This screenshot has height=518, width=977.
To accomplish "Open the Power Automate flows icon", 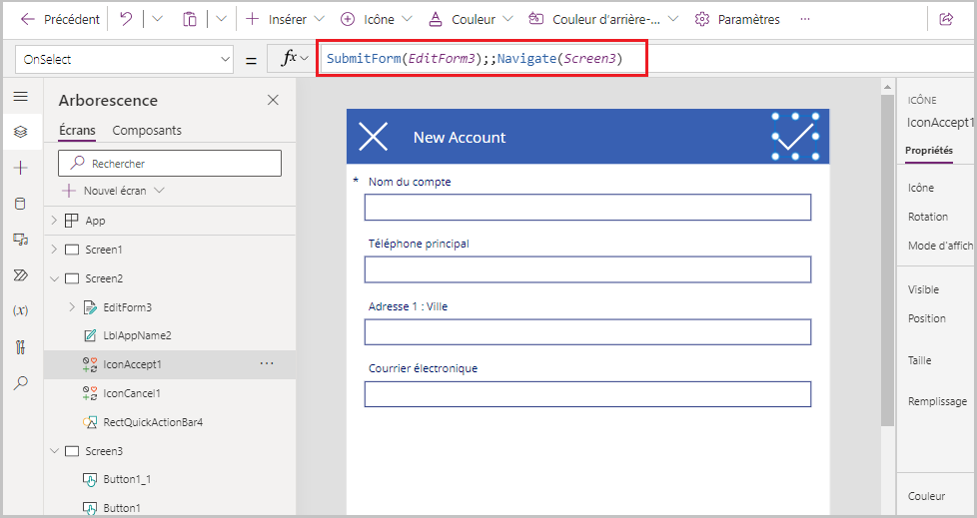I will click(21, 275).
